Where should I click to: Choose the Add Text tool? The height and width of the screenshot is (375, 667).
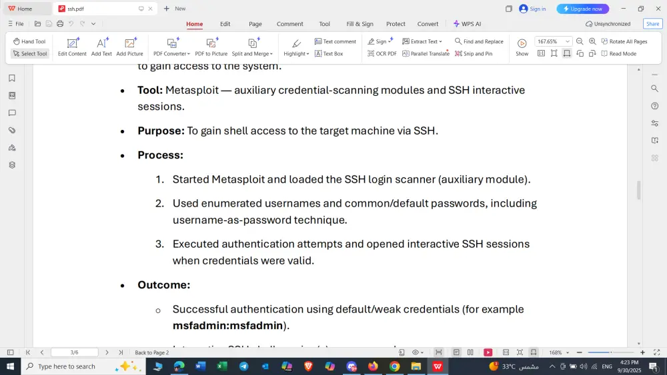[x=101, y=47]
